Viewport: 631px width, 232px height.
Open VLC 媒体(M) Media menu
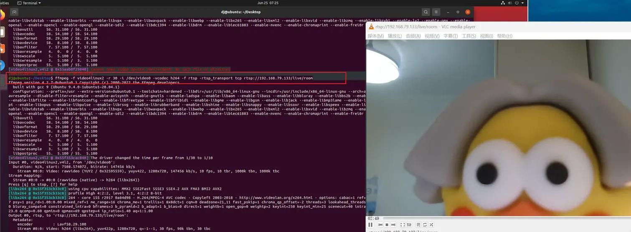pyautogui.click(x=375, y=36)
